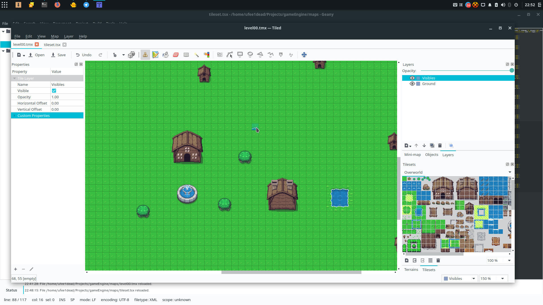Open the command dropdown arrow
Viewport: 543px width, 305px height.
pyautogui.click(x=124, y=55)
